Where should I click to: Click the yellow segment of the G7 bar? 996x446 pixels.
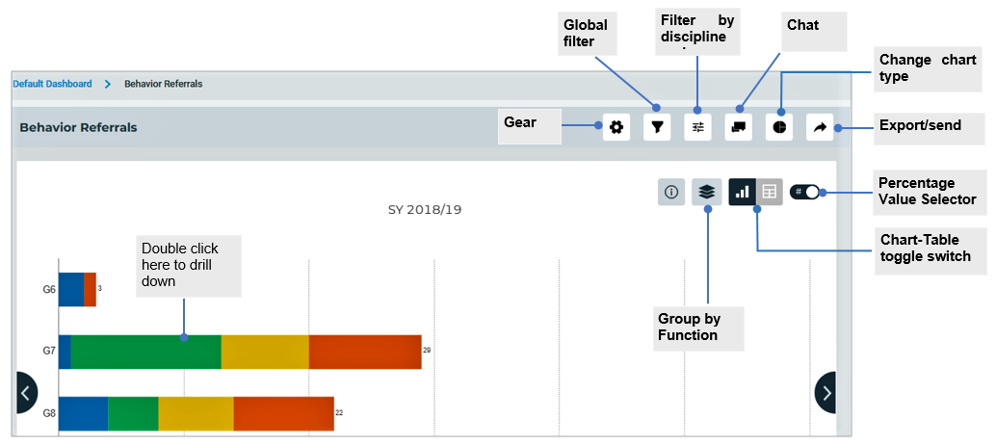(x=264, y=352)
